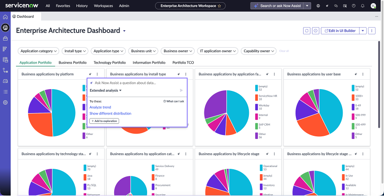The height and width of the screenshot is (196, 384).
Task: Click the globe icon in top bar
Action: click(x=318, y=6)
